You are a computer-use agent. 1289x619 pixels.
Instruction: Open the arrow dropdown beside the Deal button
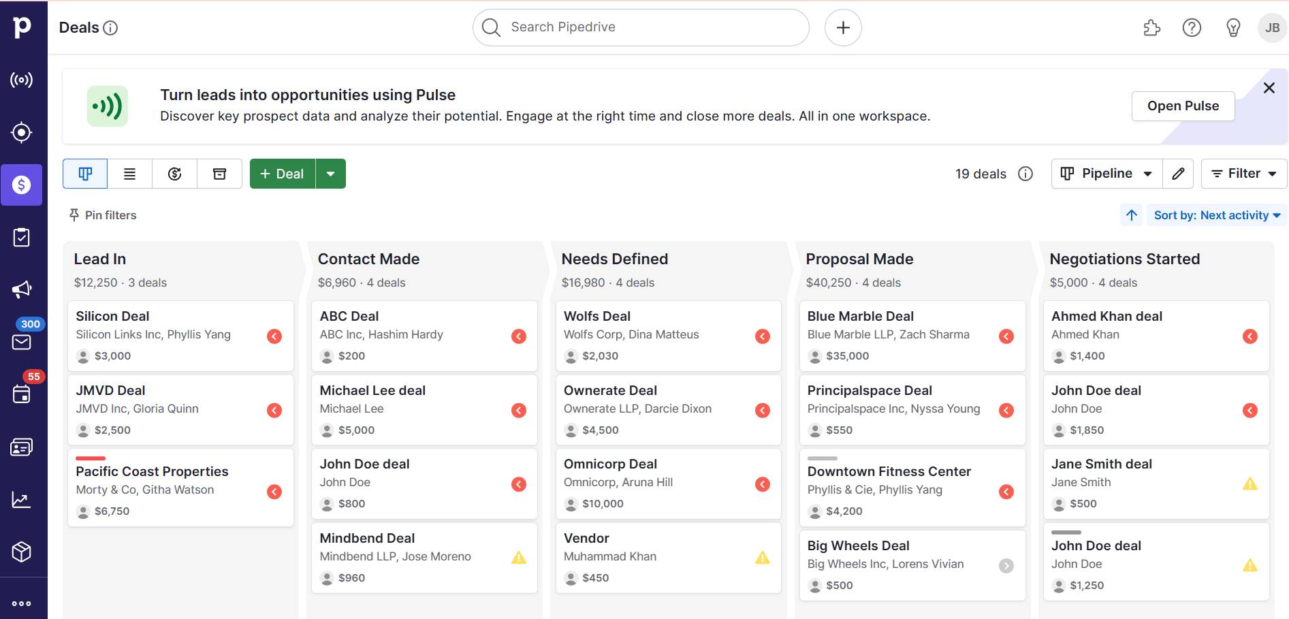click(331, 174)
